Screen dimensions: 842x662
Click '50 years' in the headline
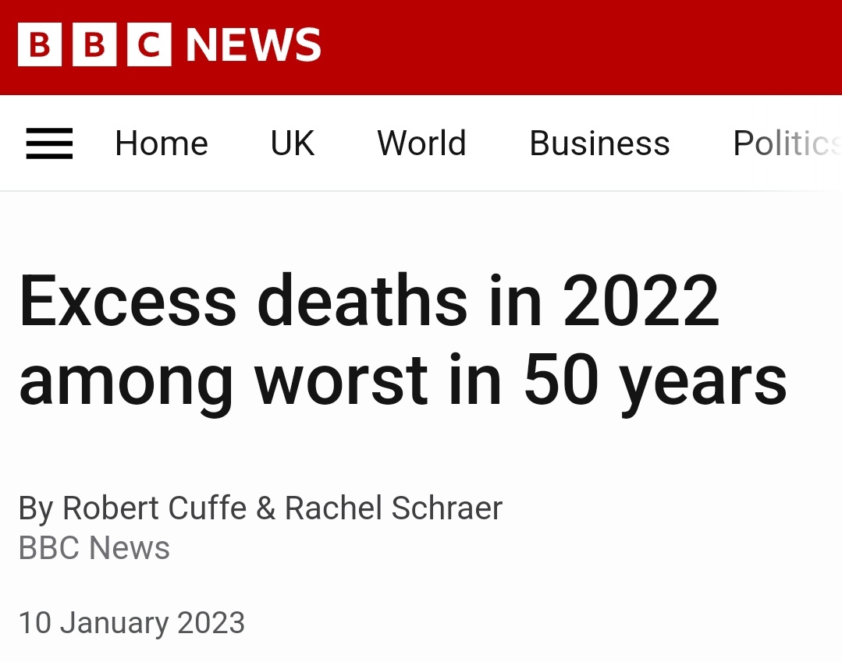[655, 382]
